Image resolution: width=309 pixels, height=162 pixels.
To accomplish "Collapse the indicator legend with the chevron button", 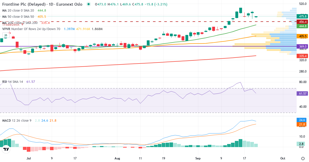I will [6, 35].
